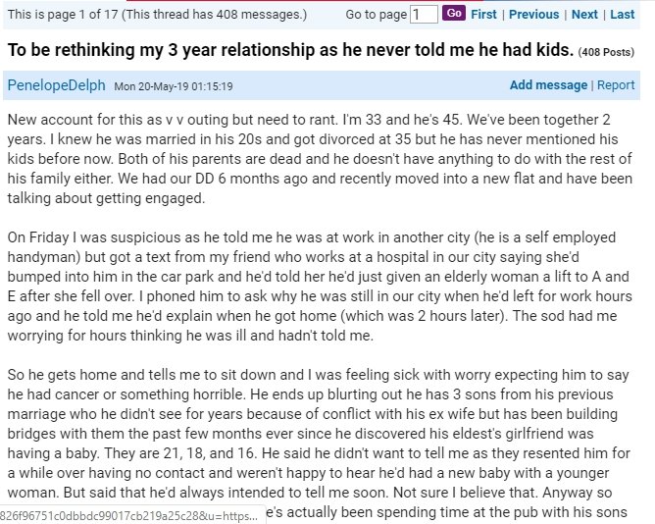Open PenelopeDelph's user profile
The height and width of the screenshot is (524, 655).
pyautogui.click(x=57, y=85)
